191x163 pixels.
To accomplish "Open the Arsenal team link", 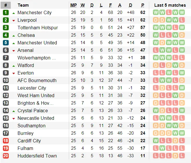I will pos(26,50).
